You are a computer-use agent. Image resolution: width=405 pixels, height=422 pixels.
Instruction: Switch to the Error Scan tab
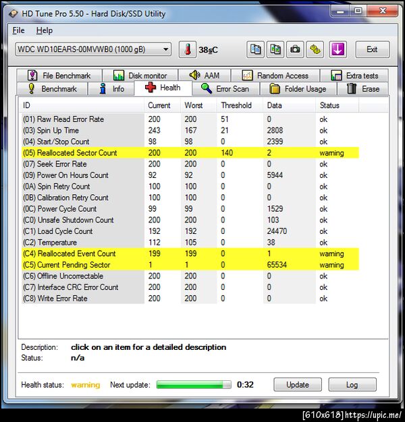(225, 89)
